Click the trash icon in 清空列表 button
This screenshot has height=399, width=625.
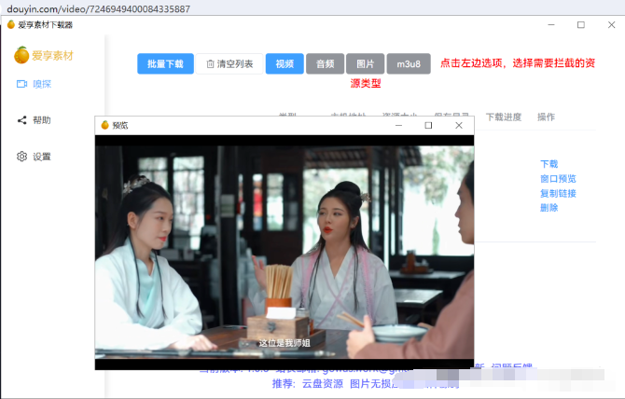coord(211,63)
